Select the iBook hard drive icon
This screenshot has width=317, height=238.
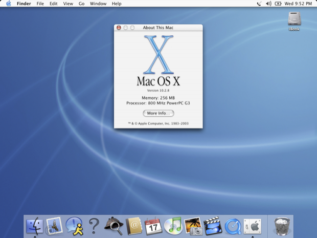point(295,21)
